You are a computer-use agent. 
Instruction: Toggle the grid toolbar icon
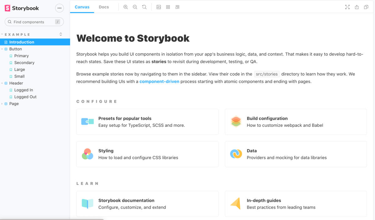(x=168, y=7)
